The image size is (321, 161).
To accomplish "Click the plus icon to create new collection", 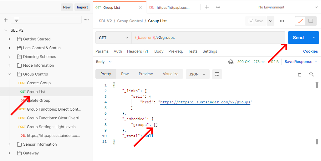I will click(x=5, y=20).
